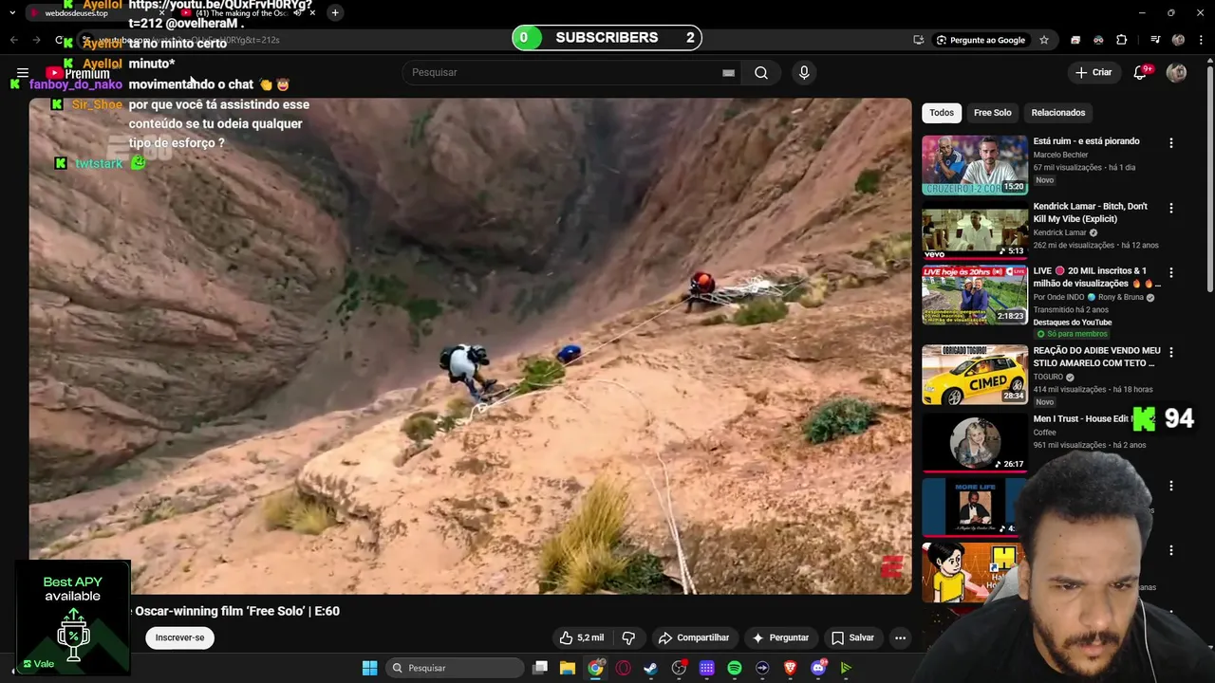Open Opera browser from the taskbar

623,668
